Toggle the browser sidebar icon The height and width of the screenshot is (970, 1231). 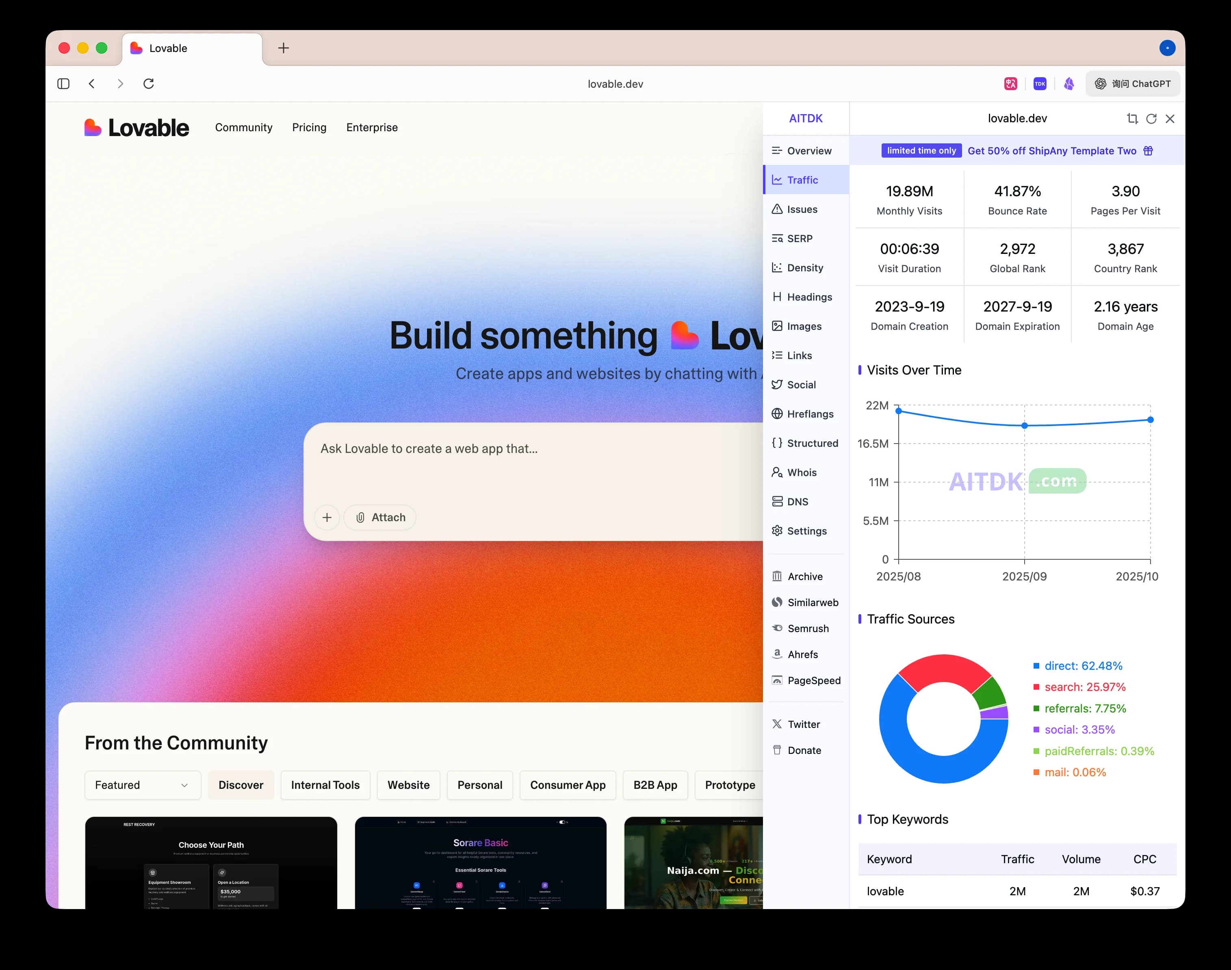pyautogui.click(x=64, y=84)
